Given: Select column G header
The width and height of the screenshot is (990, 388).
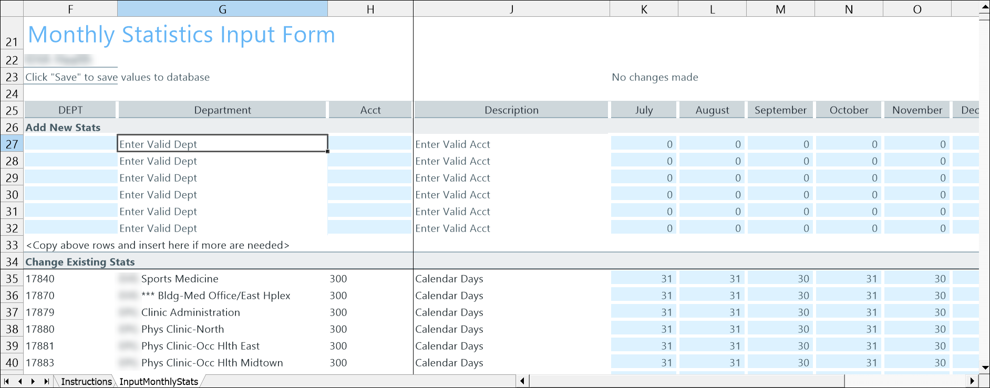Looking at the screenshot, I should 222,9.
